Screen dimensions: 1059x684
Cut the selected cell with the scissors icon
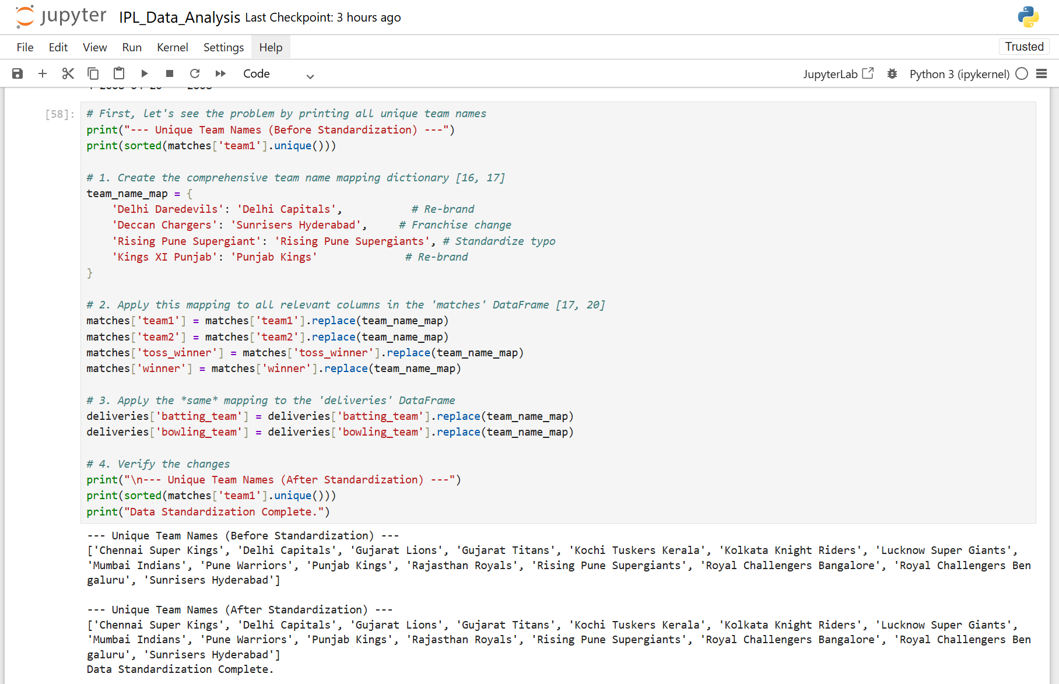(x=68, y=73)
